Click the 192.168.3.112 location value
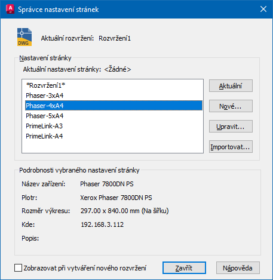 [x=102, y=224]
